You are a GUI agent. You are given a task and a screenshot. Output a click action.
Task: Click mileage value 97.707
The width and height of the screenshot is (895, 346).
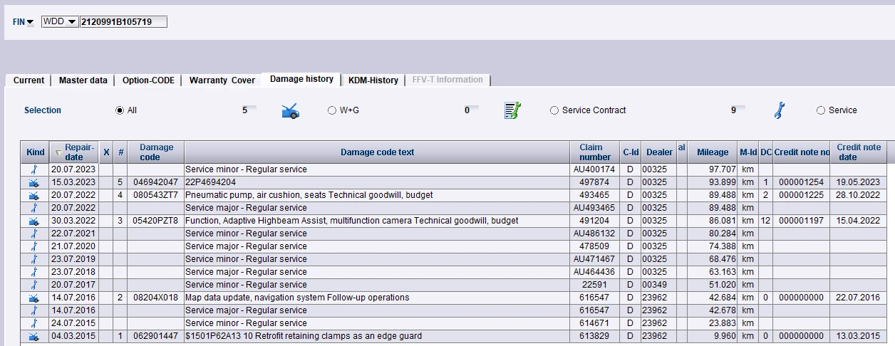coord(722,169)
